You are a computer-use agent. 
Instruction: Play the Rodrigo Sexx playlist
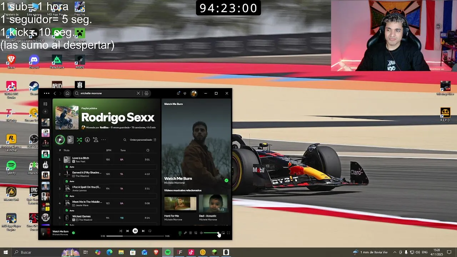click(x=60, y=140)
